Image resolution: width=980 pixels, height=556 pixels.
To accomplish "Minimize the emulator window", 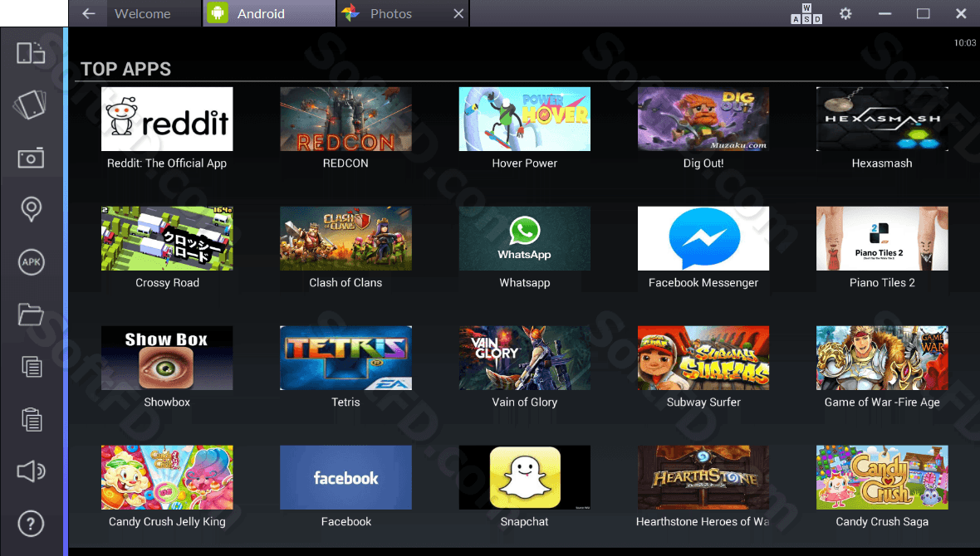I will tap(884, 14).
